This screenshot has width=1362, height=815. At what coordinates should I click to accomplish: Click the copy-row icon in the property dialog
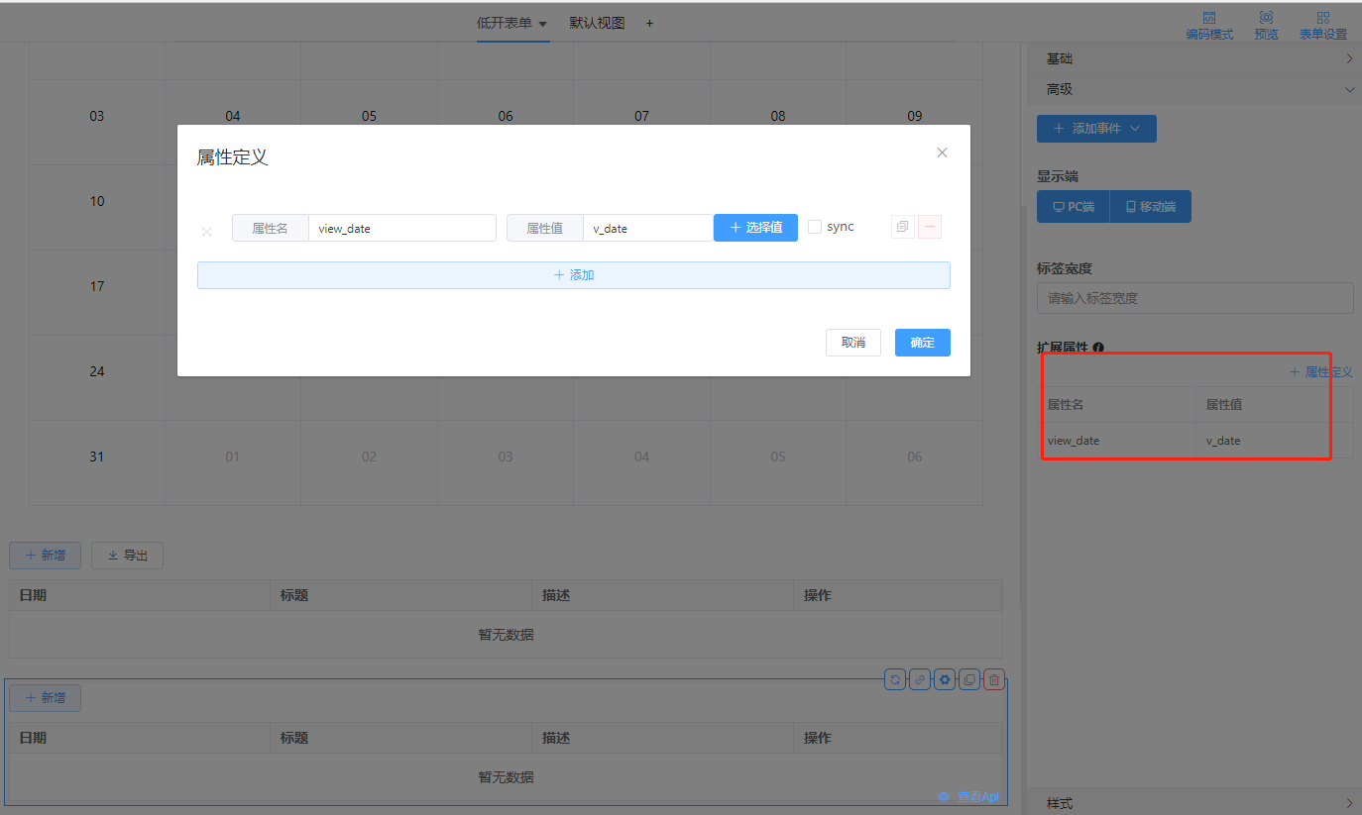pyautogui.click(x=902, y=227)
